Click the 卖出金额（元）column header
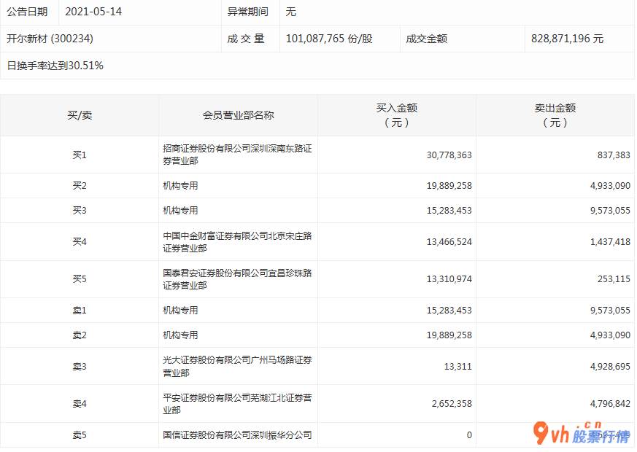This screenshot has height=452, width=637. 555,115
